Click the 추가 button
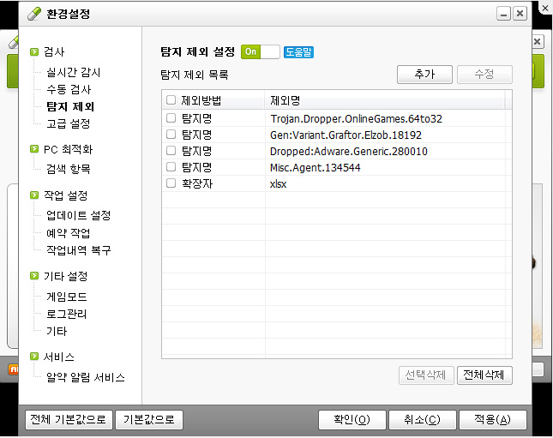This screenshot has height=438, width=553. click(424, 75)
